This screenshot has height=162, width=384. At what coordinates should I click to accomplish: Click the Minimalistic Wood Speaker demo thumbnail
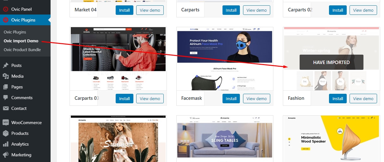(x=331, y=139)
